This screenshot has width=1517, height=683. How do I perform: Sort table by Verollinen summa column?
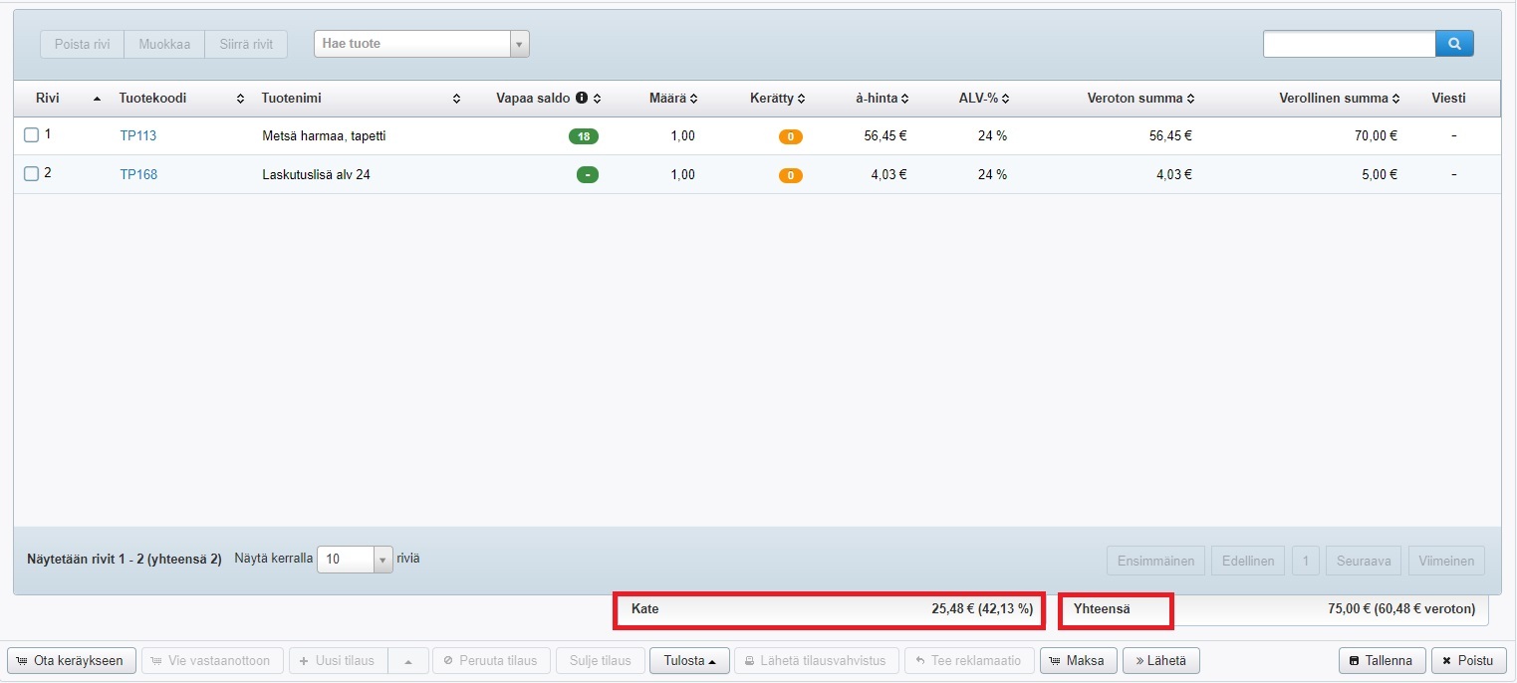coord(1339,99)
